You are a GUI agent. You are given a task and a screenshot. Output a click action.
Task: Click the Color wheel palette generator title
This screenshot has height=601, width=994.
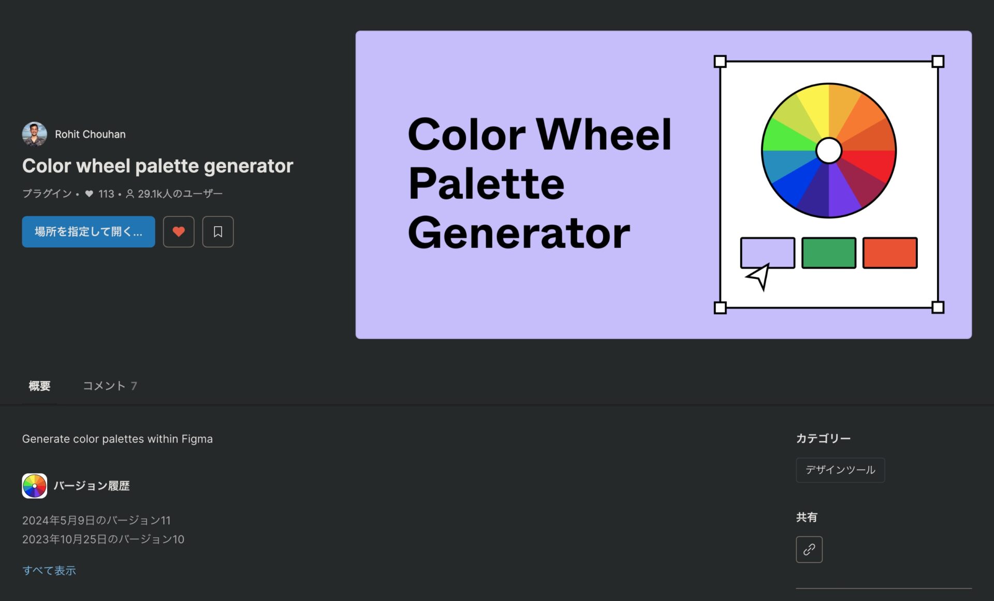click(157, 166)
